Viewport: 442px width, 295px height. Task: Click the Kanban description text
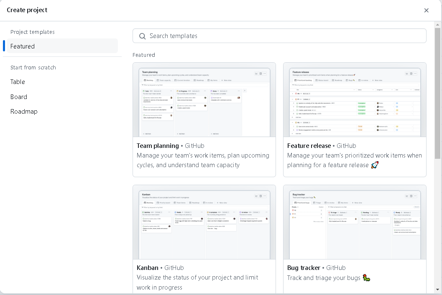(197, 282)
